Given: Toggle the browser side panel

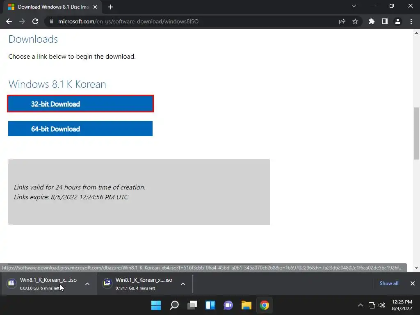Looking at the screenshot, I should pos(385,21).
